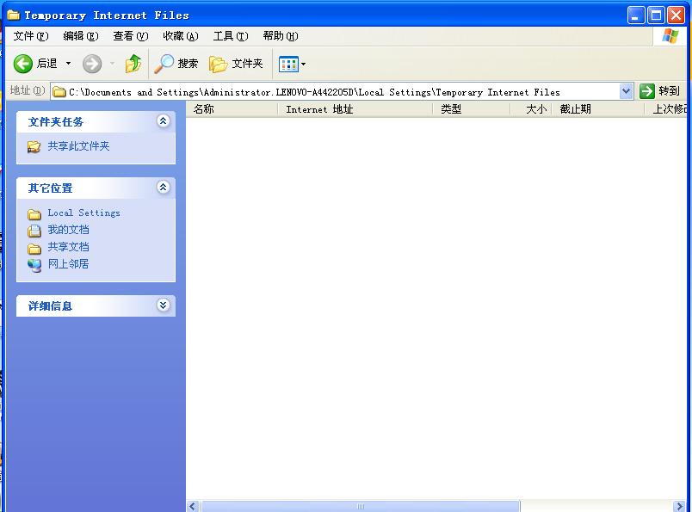Screen dimensions: 692x512
Task: Sort by Internet 地址 column header
Action: click(x=355, y=109)
